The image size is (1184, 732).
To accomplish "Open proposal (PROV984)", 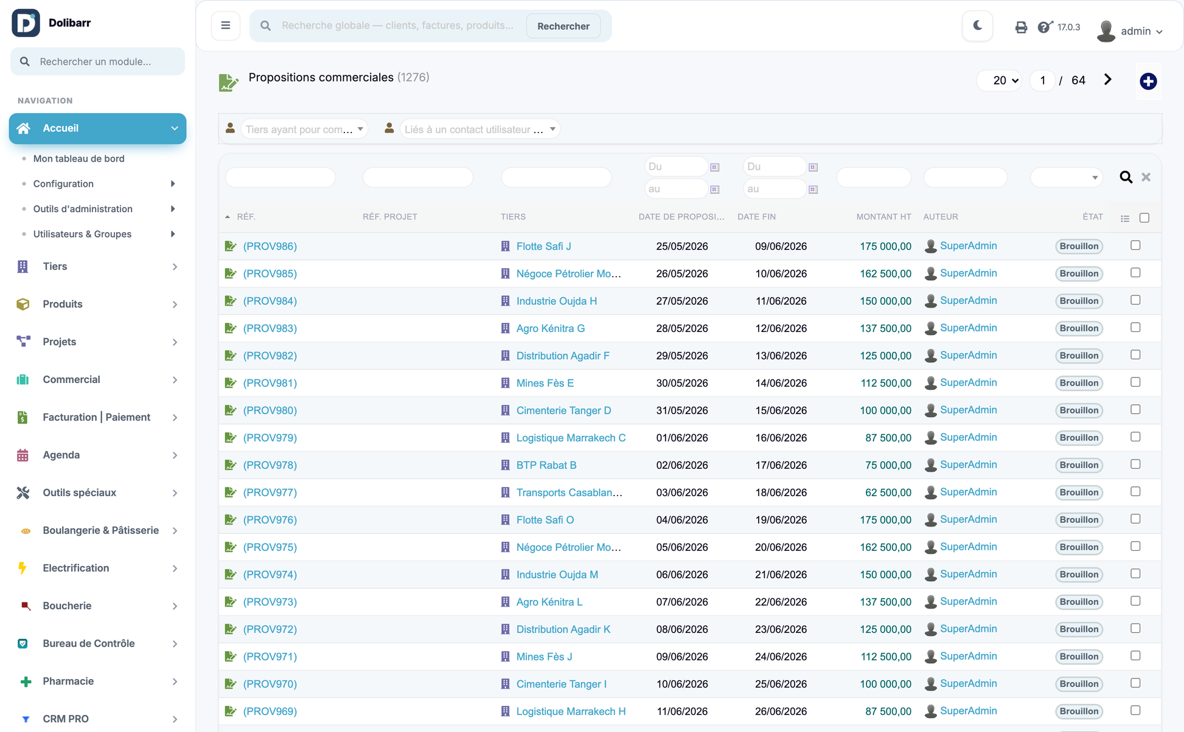I will (270, 301).
